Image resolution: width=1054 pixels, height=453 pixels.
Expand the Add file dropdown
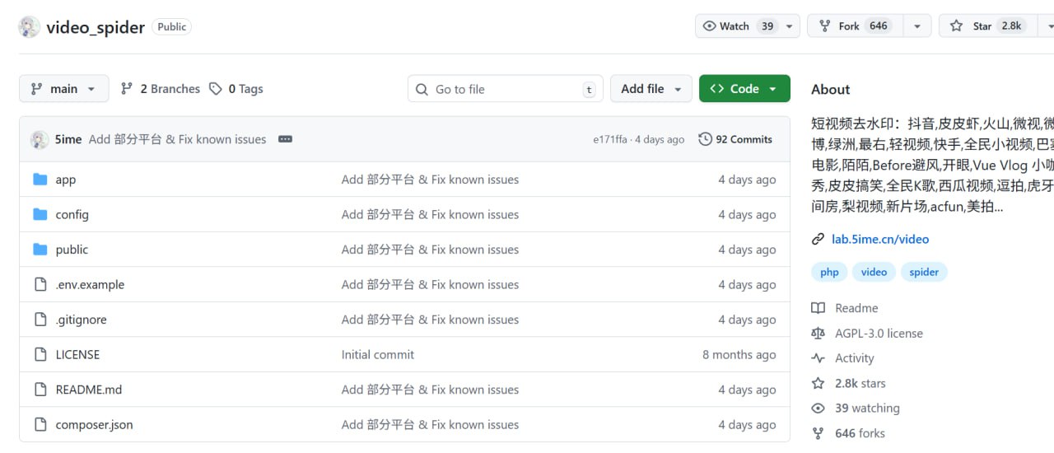[x=651, y=89]
